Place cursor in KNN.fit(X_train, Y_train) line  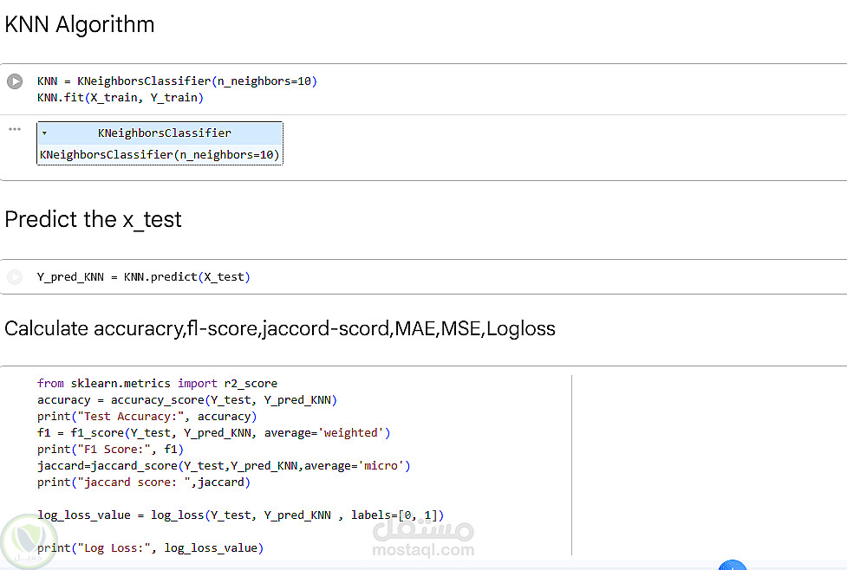tap(120, 98)
